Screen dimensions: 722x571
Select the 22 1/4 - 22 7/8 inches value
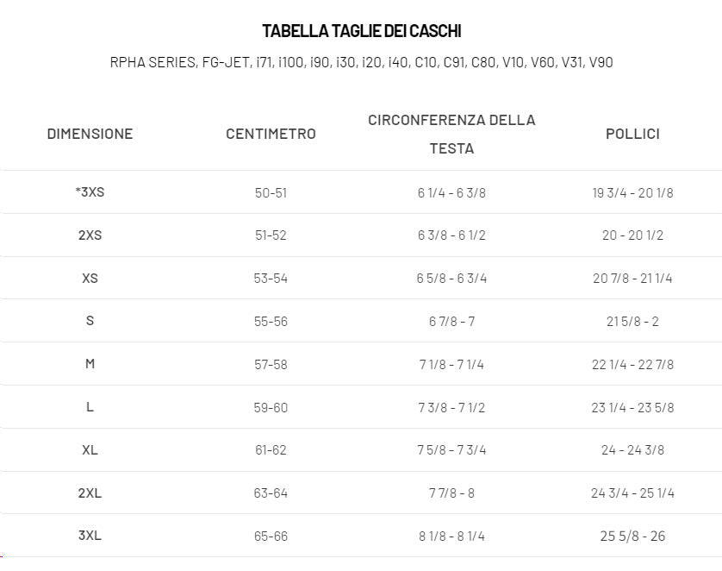pos(632,365)
